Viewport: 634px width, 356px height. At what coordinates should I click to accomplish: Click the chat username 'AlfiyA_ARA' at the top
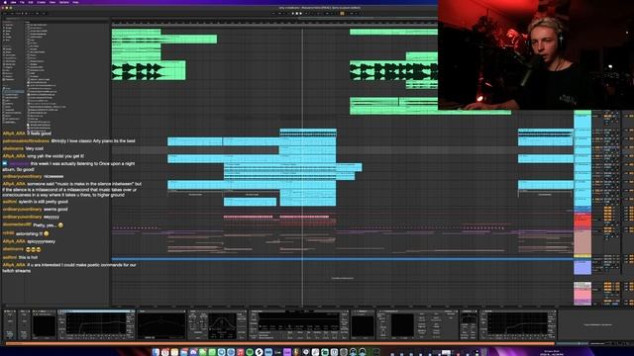click(14, 133)
